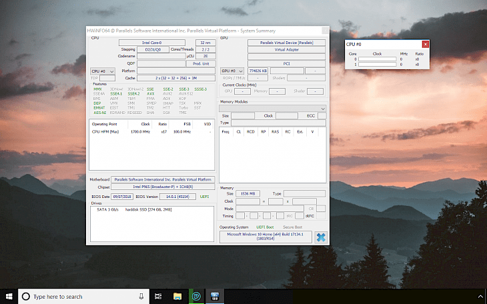The image size is (487, 304).
Task: Click the 32 nm process field
Action: (205, 43)
